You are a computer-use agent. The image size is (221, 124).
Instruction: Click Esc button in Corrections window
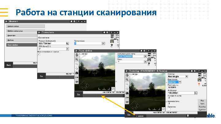tap(41, 76)
